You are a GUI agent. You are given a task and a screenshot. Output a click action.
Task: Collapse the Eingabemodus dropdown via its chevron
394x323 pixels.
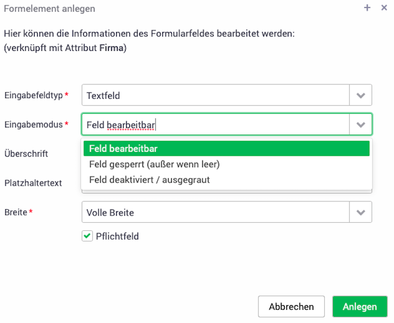[x=360, y=124]
